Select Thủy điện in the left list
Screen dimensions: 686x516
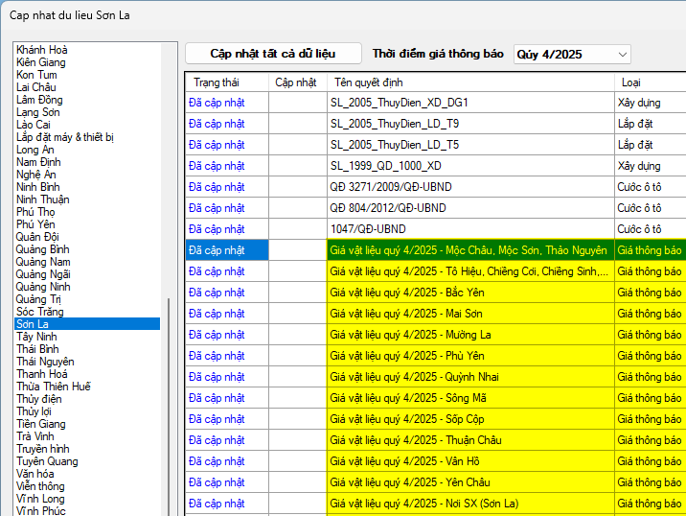point(39,399)
